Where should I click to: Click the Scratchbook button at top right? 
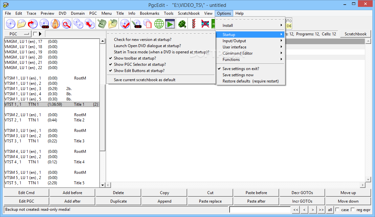click(355, 34)
